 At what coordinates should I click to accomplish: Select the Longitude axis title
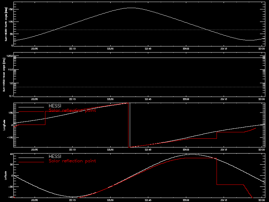4,125
